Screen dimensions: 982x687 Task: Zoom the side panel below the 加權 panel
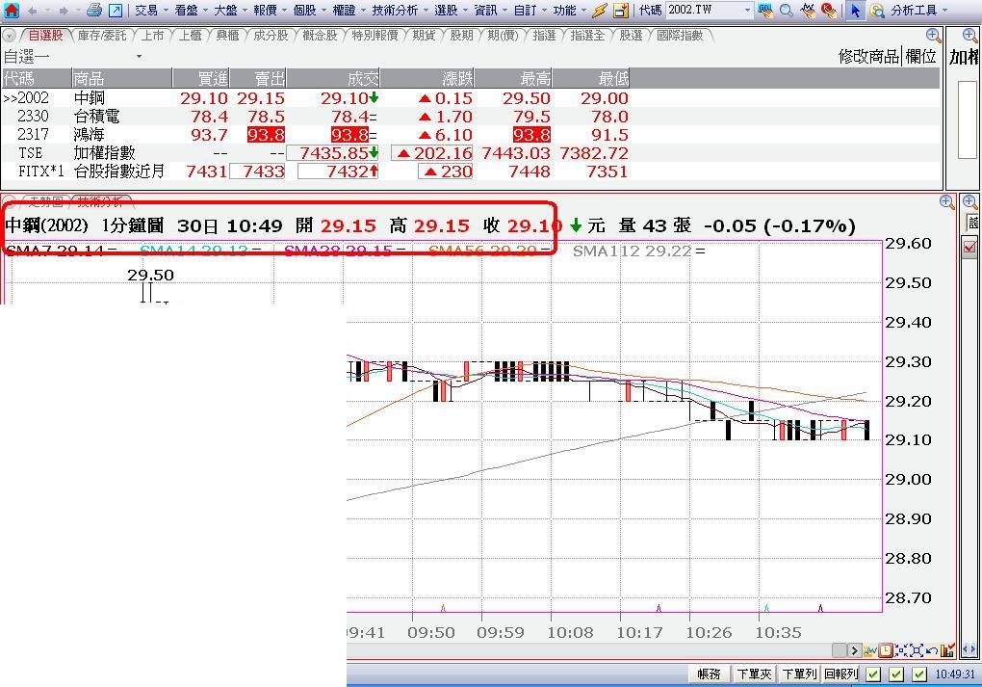(969, 201)
